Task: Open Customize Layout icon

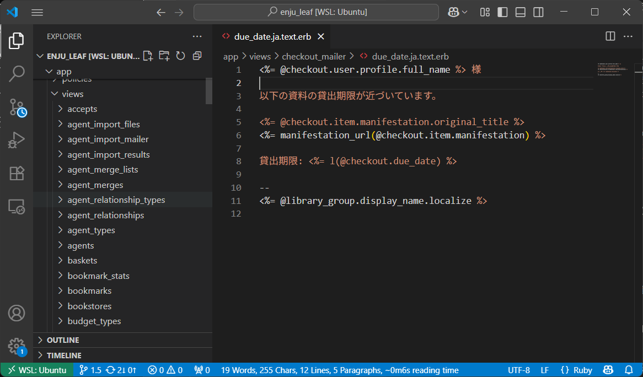Action: pyautogui.click(x=485, y=12)
